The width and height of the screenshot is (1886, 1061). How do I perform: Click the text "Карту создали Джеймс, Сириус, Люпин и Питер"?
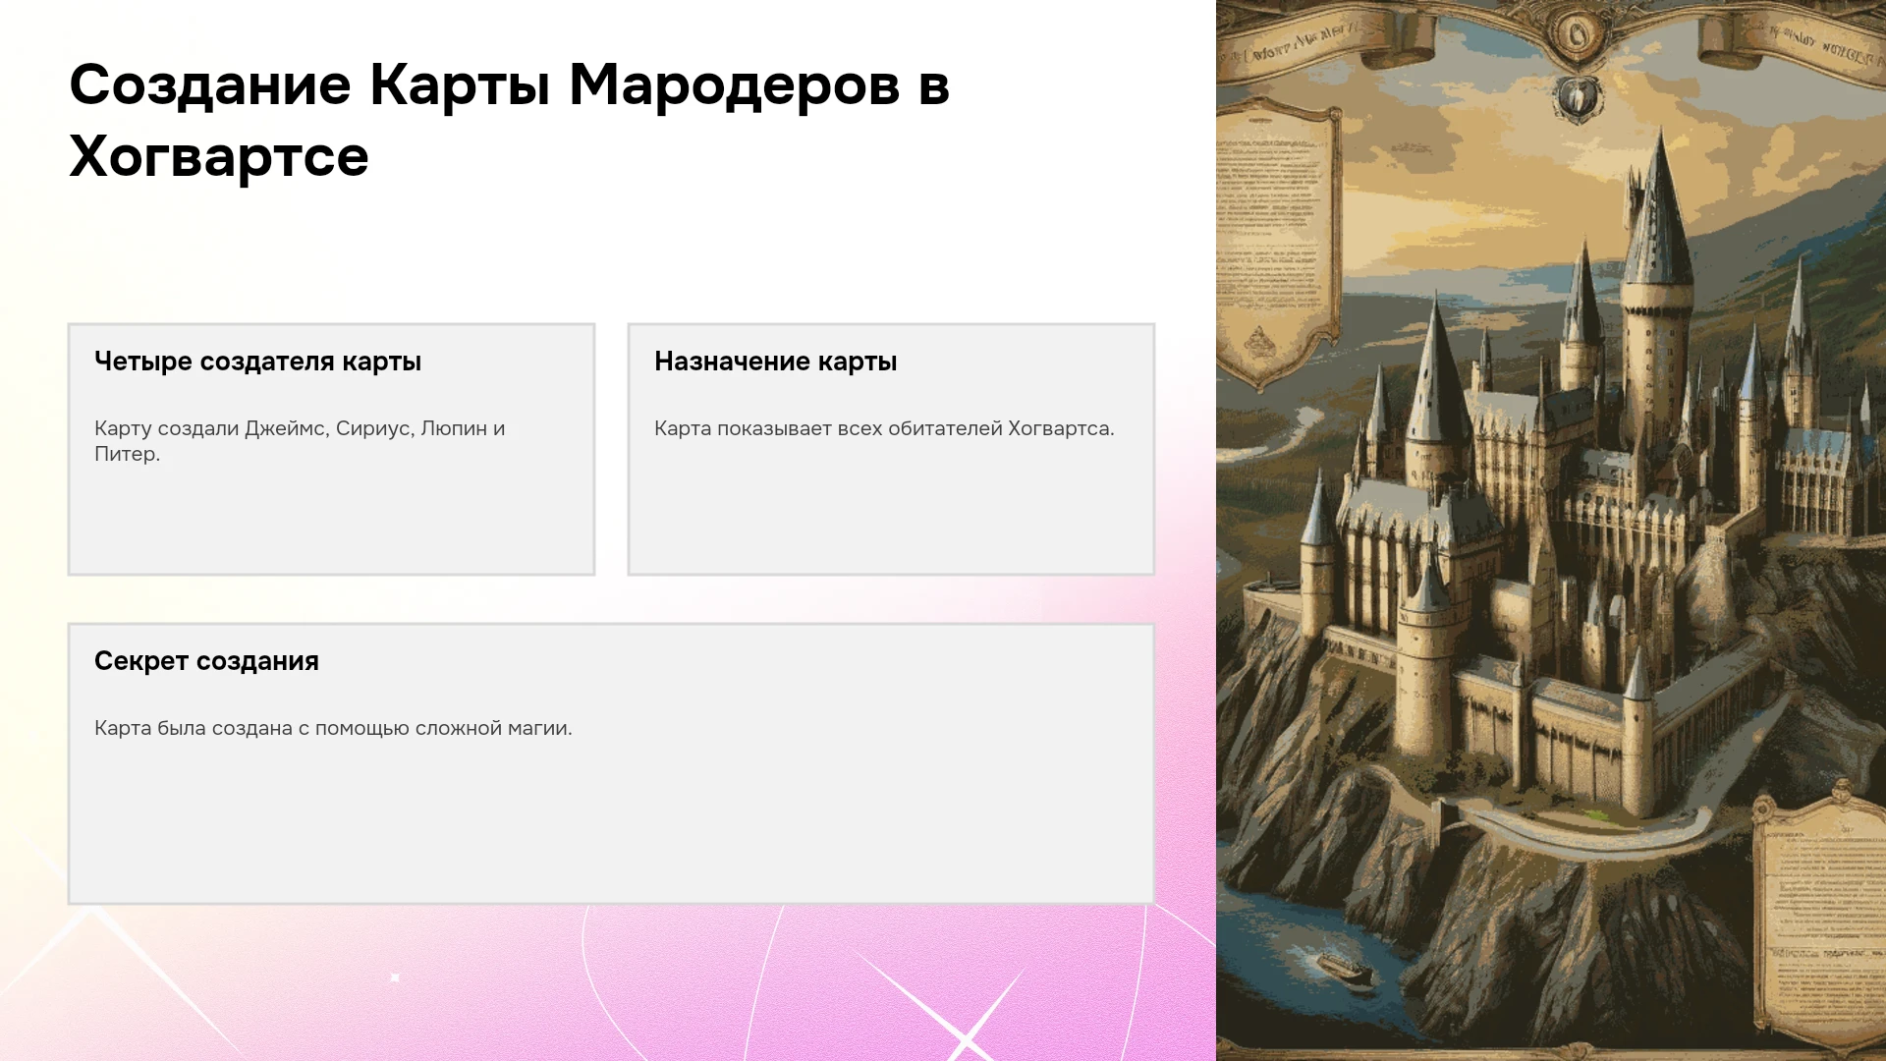coord(300,441)
